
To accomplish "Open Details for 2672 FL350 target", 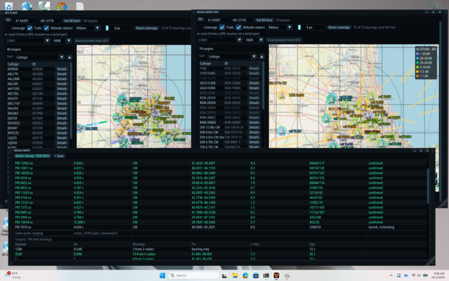I will (x=254, y=83).
